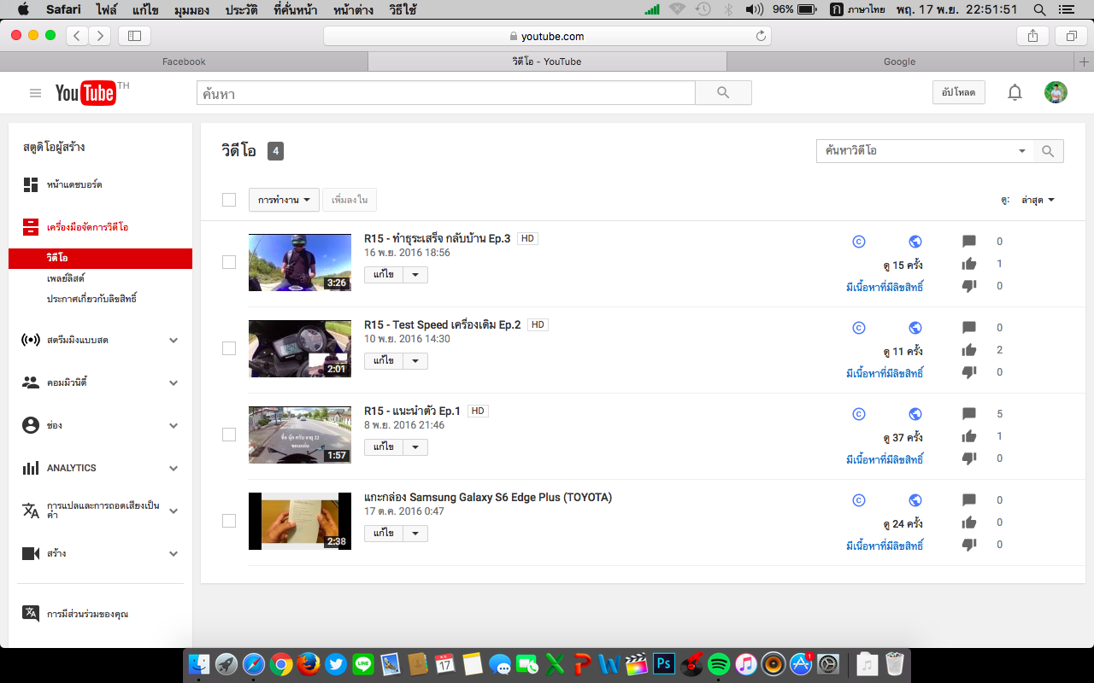Image resolution: width=1094 pixels, height=683 pixels.
Task: Open the การทำงาน actions dropdown
Action: point(284,200)
